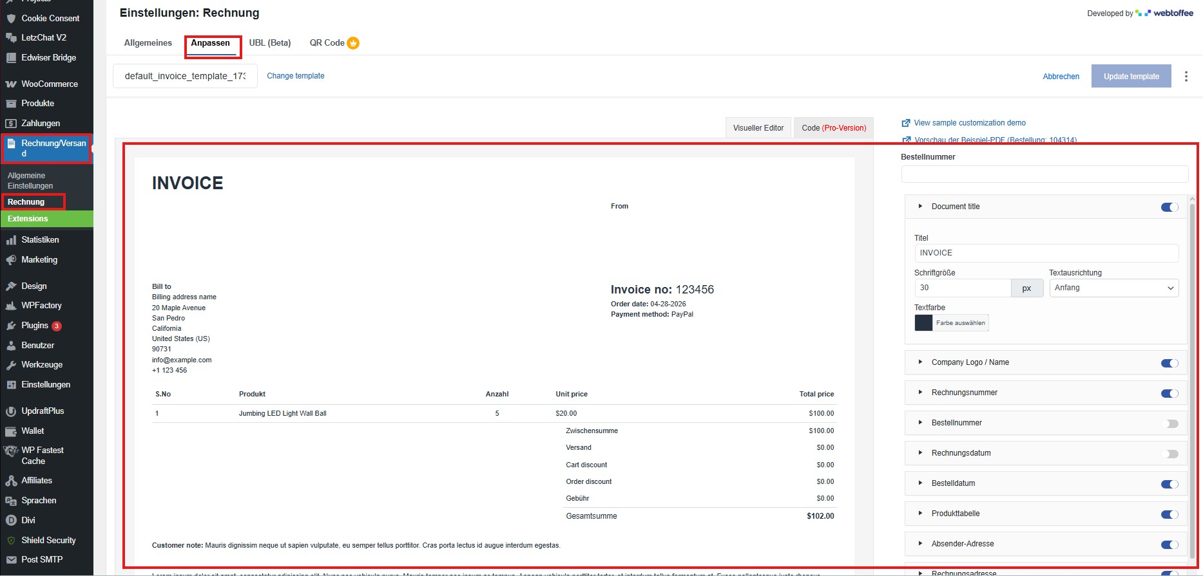Open the three-dot more options menu
The height and width of the screenshot is (576, 1203).
tap(1186, 76)
